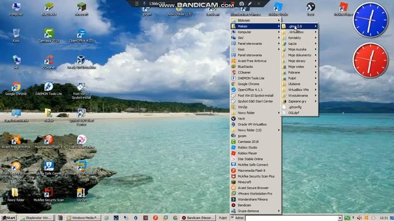The height and width of the screenshot is (221, 394).
Task: Select the McAfee Safe Connect desktop shortcut
Action: coord(49,168)
